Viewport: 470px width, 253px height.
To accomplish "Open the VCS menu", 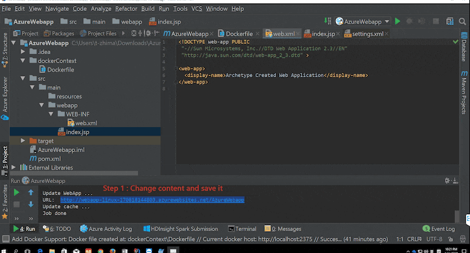I will coord(196,9).
